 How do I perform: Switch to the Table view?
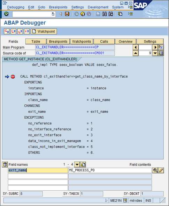[36, 42]
